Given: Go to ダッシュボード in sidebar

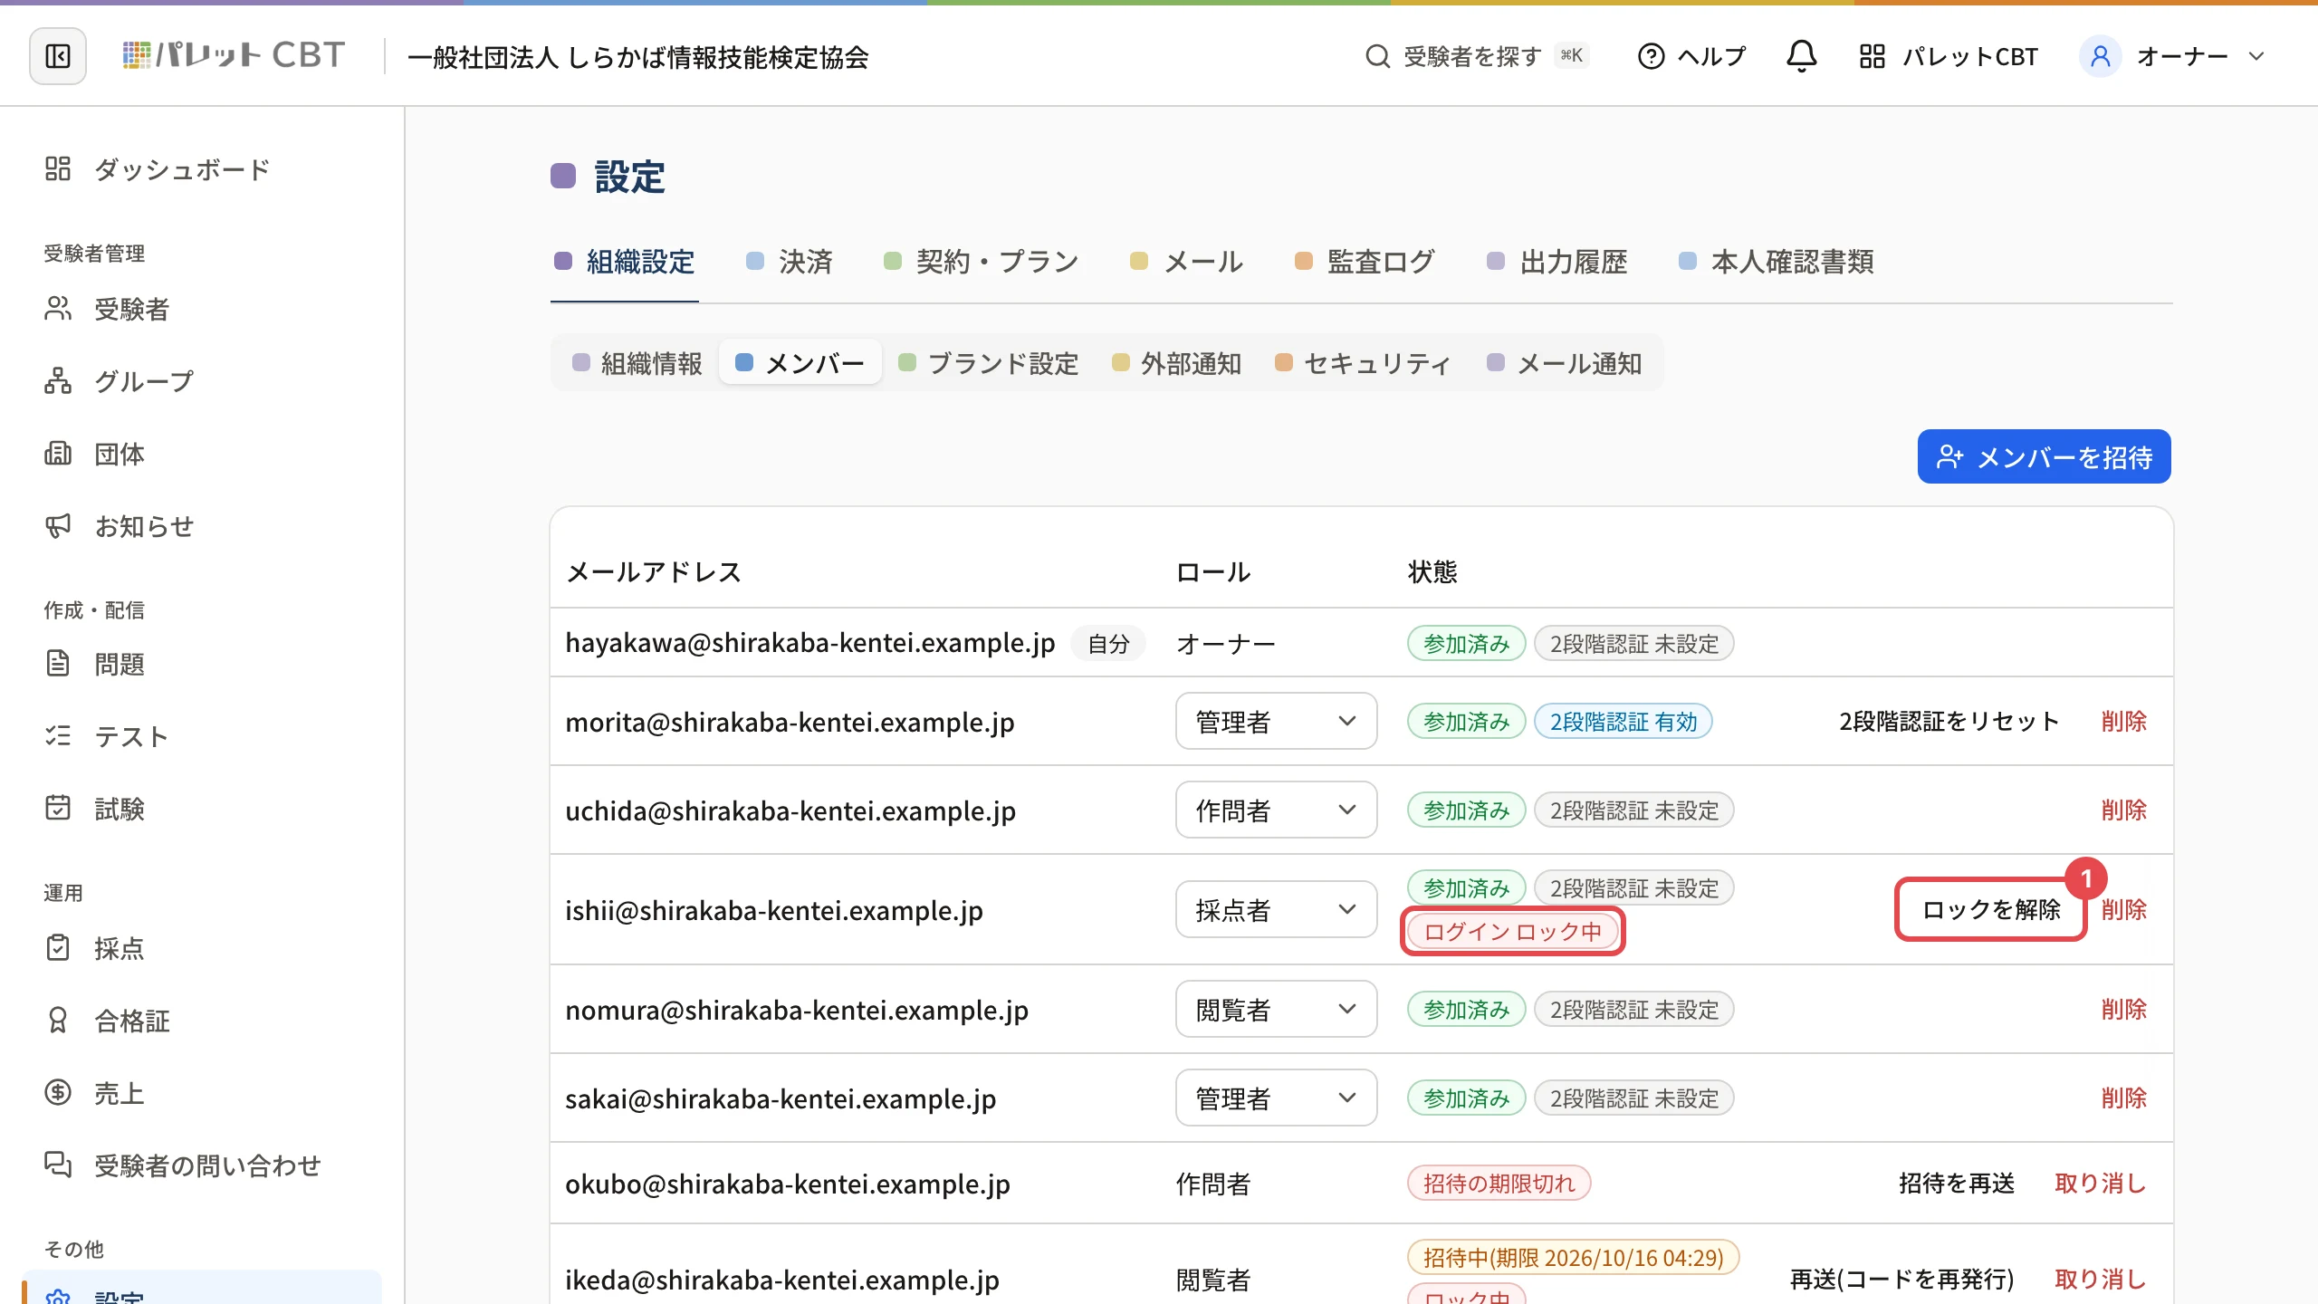Looking at the screenshot, I should pos(158,169).
